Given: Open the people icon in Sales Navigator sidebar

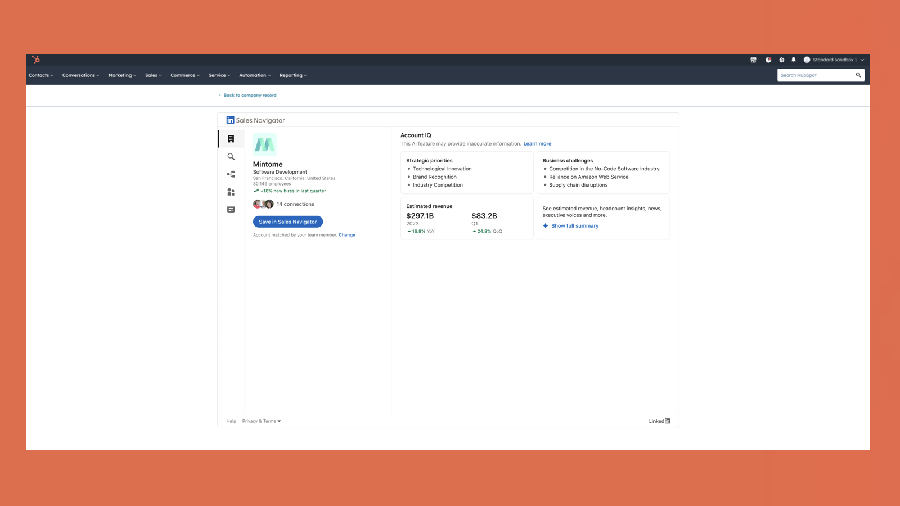Looking at the screenshot, I should pos(231,192).
